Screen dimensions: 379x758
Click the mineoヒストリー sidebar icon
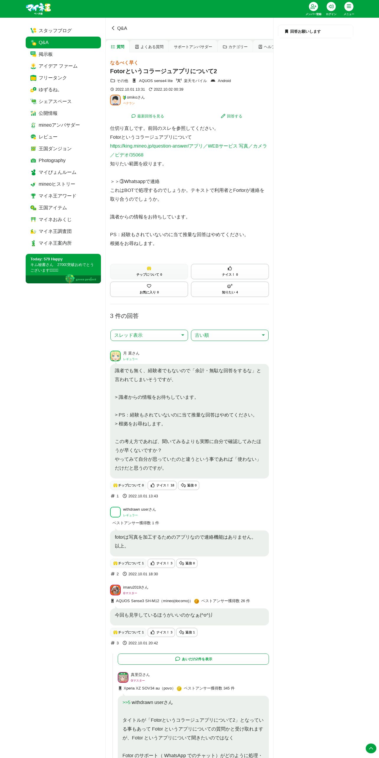pyautogui.click(x=33, y=184)
